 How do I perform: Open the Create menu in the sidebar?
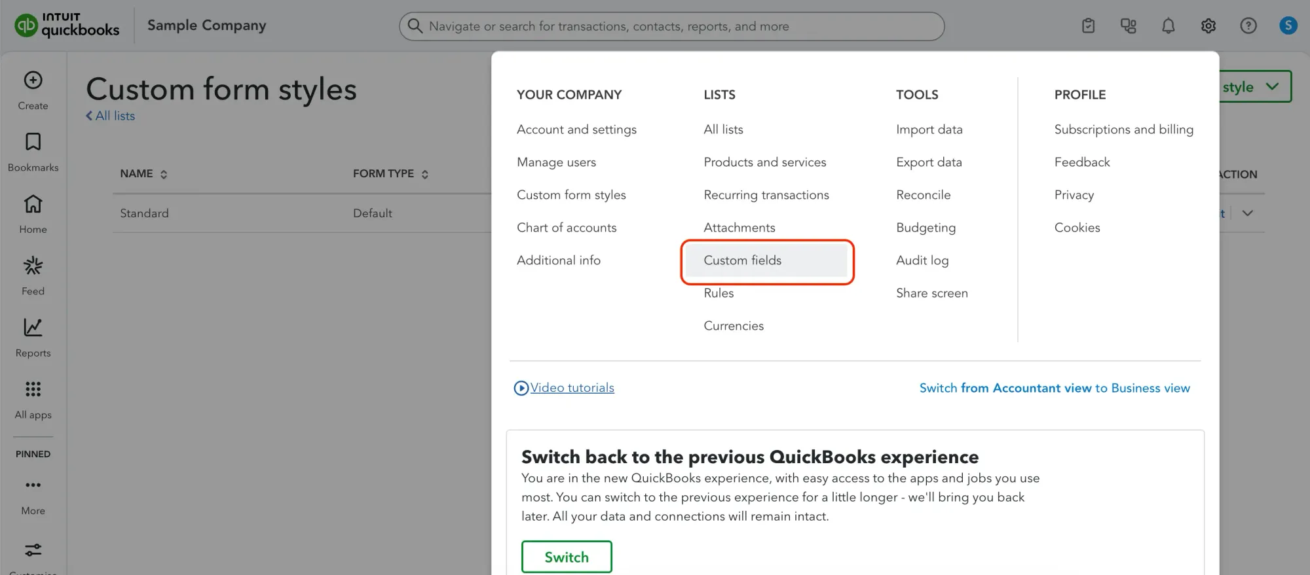pyautogui.click(x=32, y=90)
